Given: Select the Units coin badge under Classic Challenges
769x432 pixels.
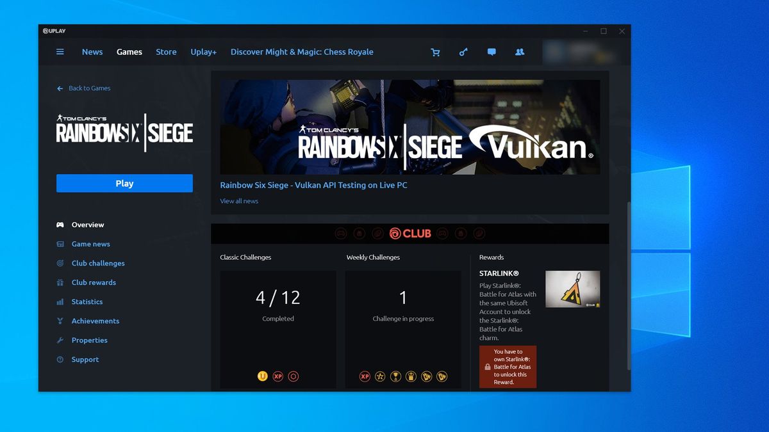Looking at the screenshot, I should pos(262,376).
